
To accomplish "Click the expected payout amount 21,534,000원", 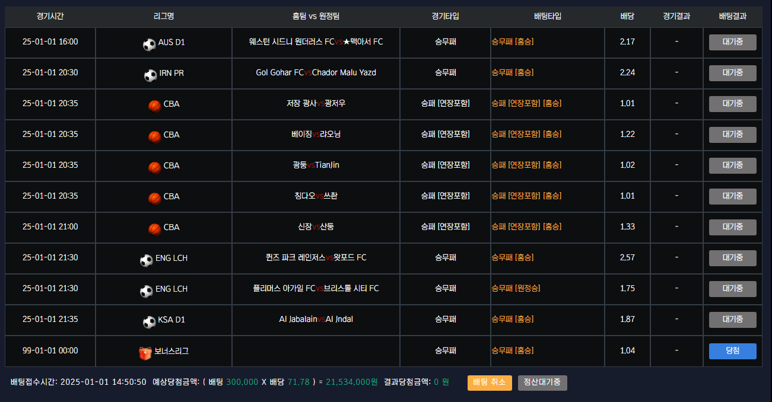I will 352,382.
